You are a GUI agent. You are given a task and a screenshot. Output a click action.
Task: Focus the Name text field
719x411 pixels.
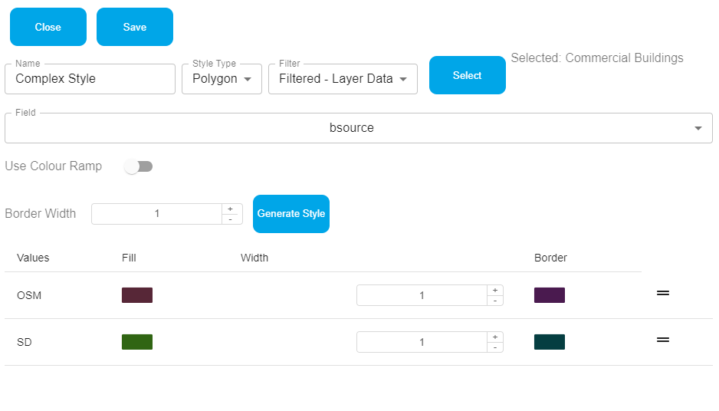point(90,79)
